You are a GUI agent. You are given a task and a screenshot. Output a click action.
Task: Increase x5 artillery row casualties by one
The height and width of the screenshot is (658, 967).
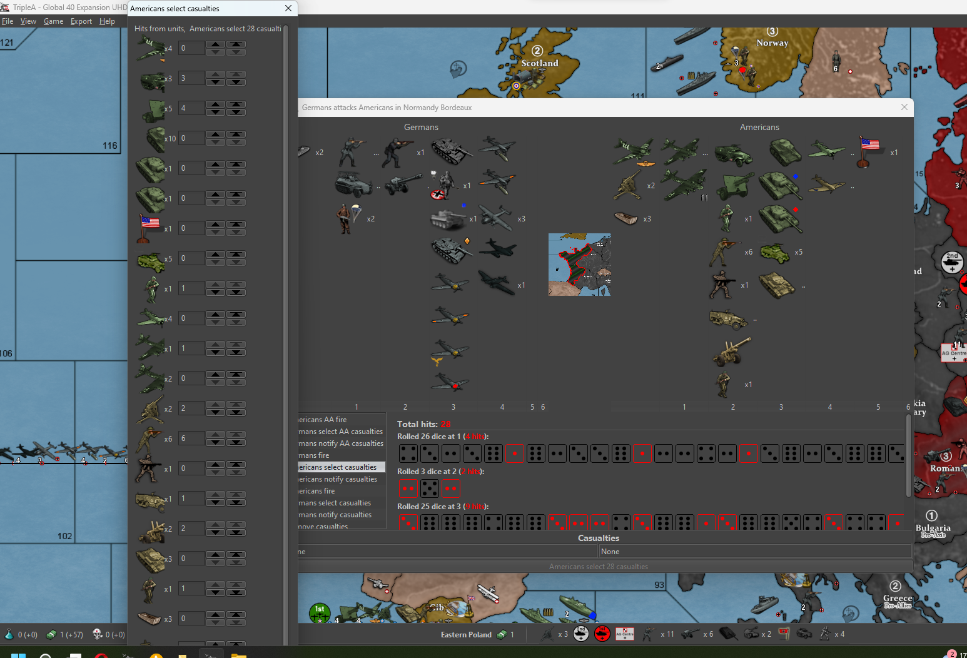215,104
